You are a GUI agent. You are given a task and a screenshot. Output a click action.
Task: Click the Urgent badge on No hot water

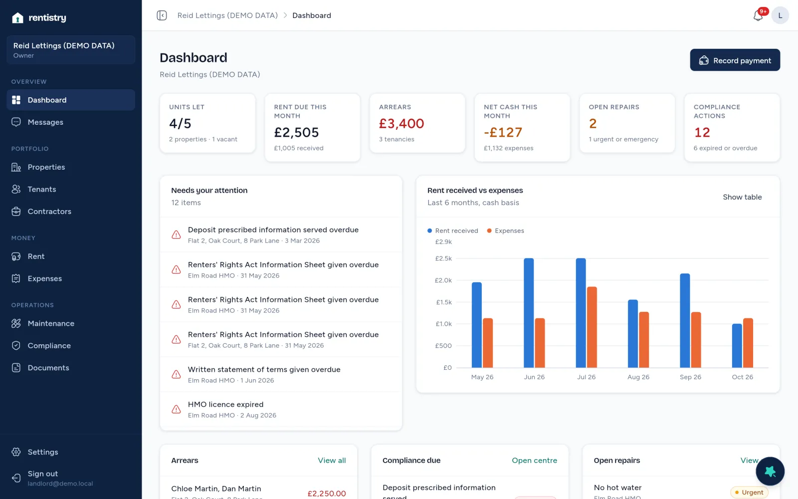tap(749, 493)
